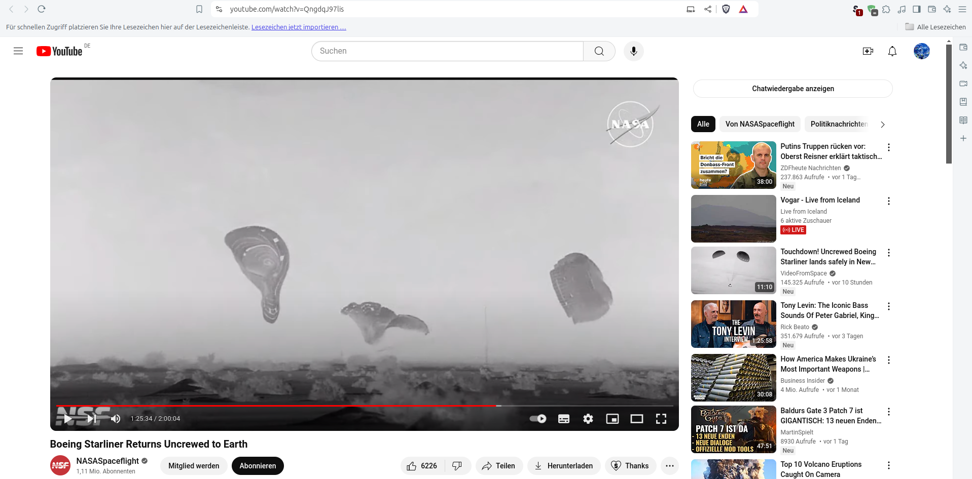Image resolution: width=972 pixels, height=479 pixels.
Task: Open browser main menu
Action: click(962, 9)
